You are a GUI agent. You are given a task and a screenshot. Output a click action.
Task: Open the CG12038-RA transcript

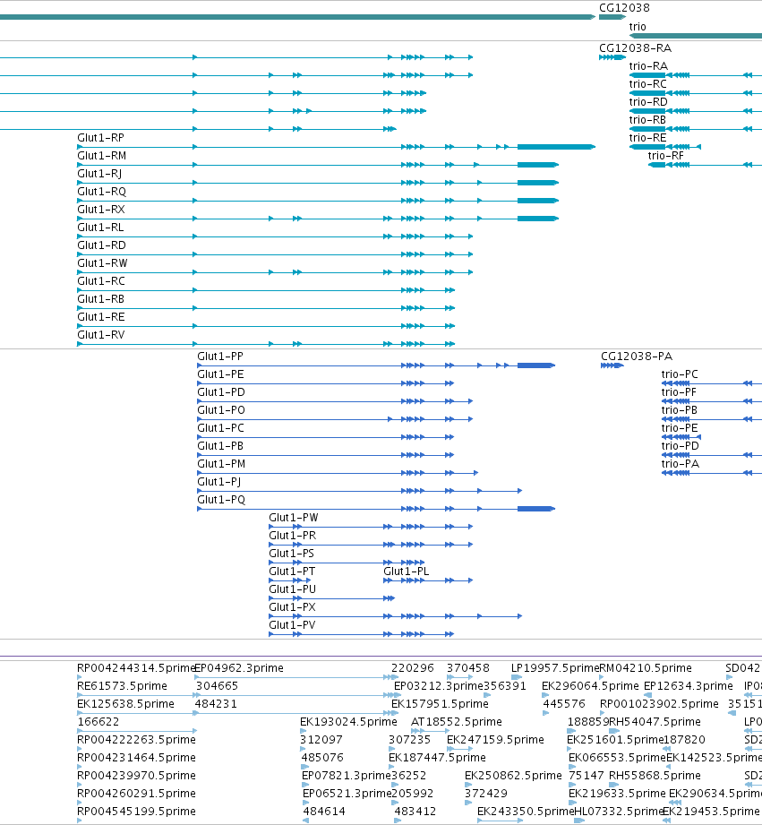click(635, 47)
